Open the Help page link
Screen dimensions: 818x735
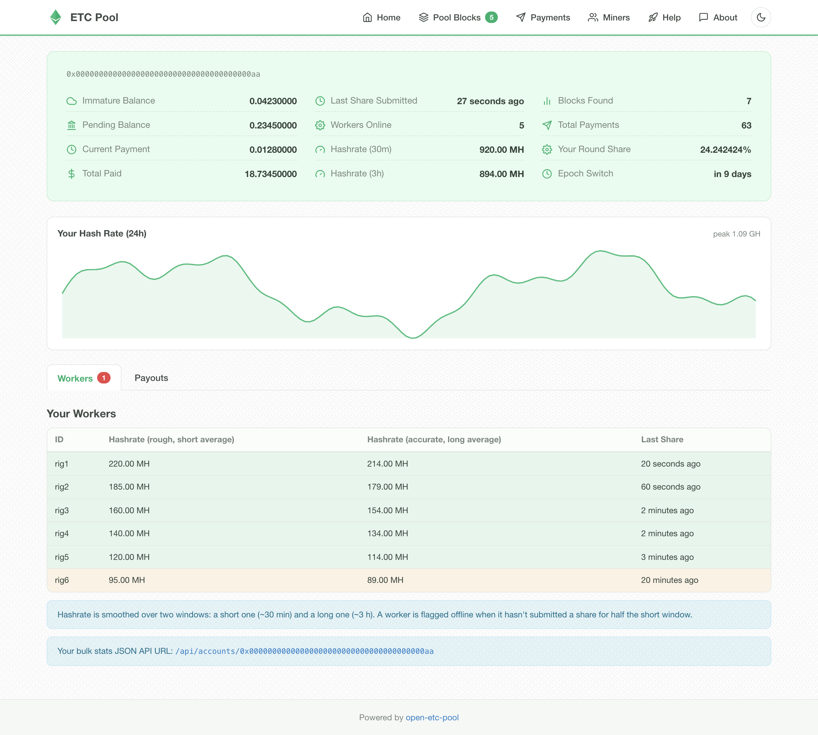[664, 17]
